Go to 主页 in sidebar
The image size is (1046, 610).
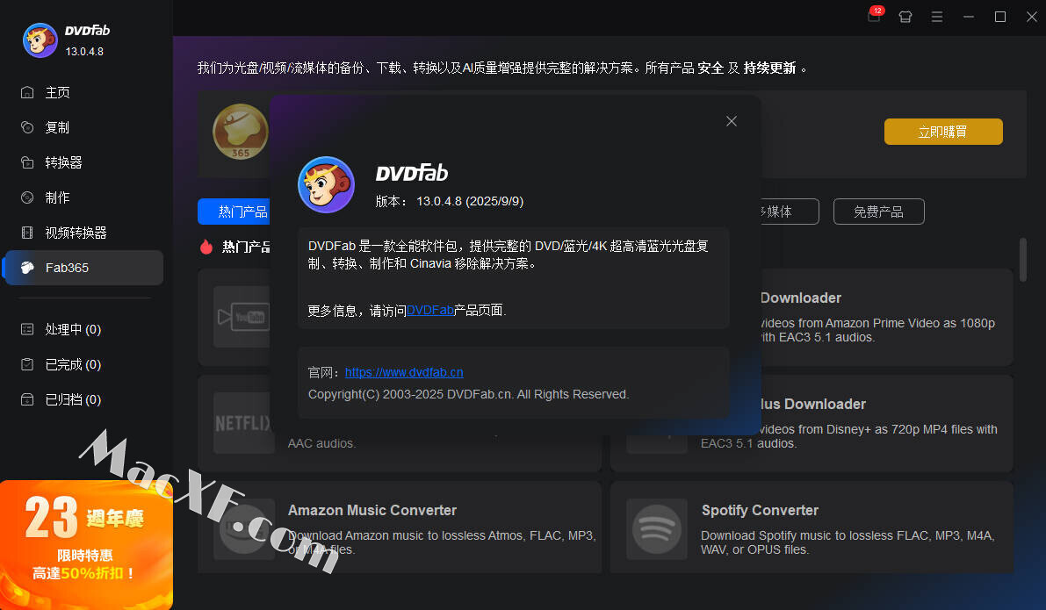click(x=58, y=92)
